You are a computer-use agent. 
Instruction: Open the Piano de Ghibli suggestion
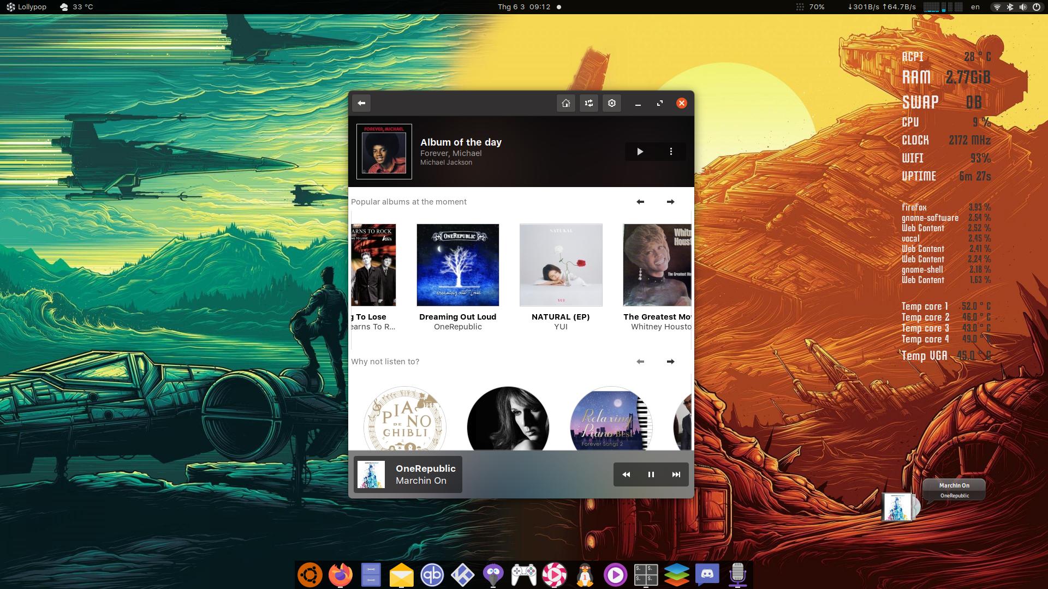click(405, 418)
